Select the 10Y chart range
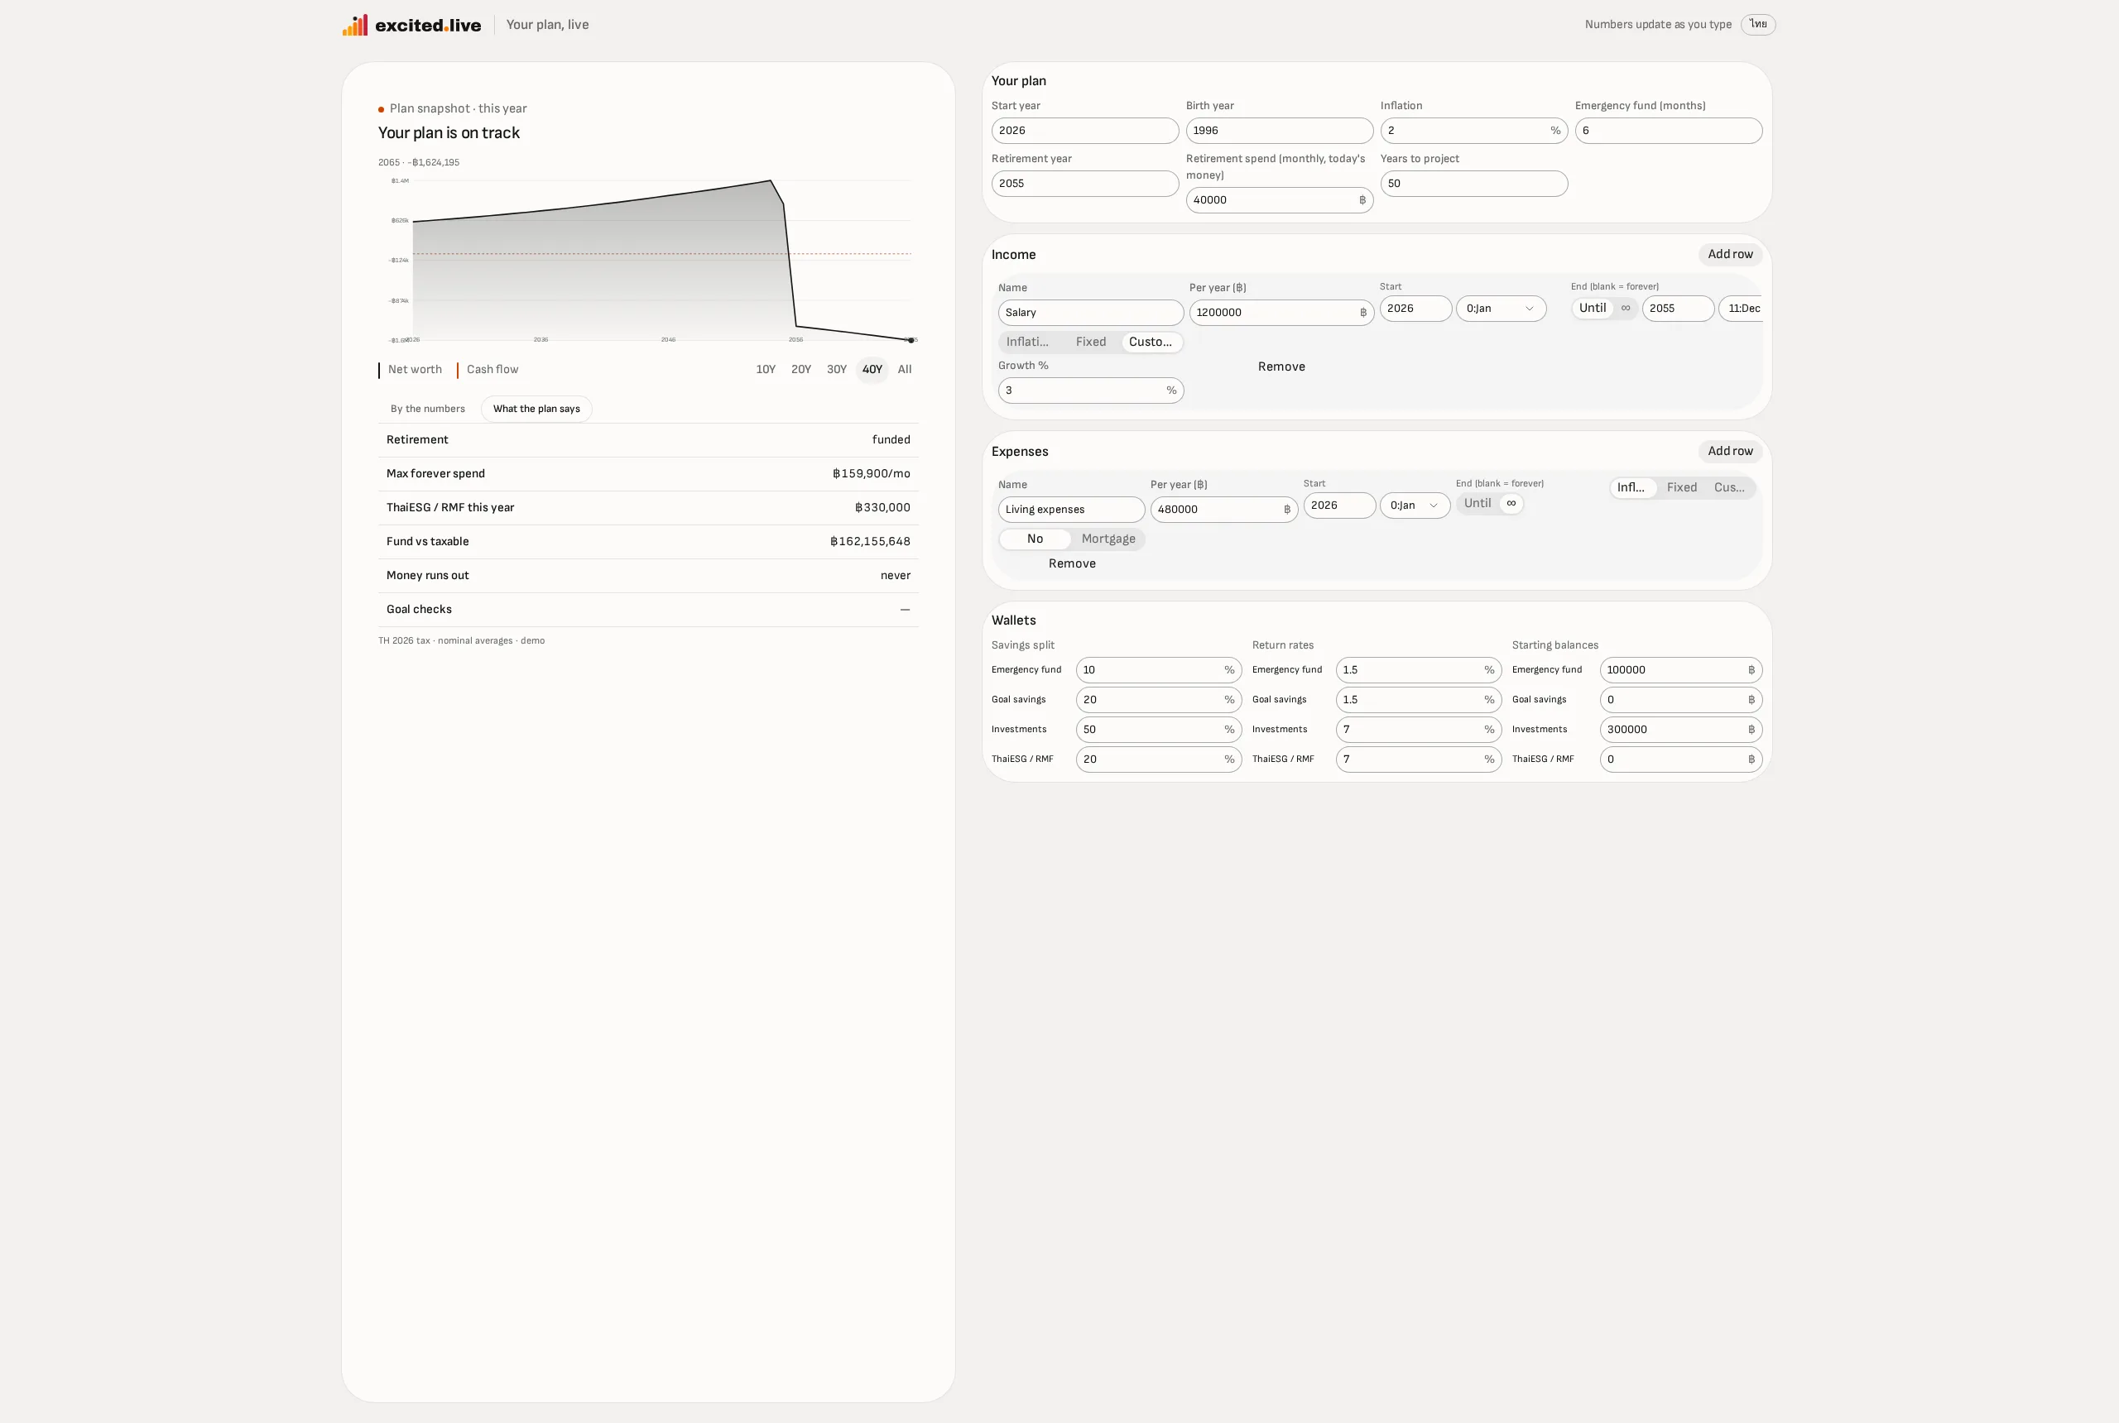The image size is (2119, 1423). [766, 369]
